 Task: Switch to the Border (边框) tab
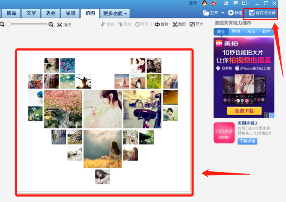pyautogui.click(x=51, y=13)
